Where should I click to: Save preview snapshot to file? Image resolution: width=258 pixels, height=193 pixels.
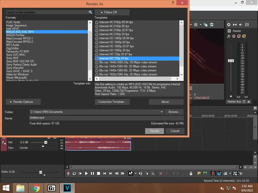(x=212, y=25)
